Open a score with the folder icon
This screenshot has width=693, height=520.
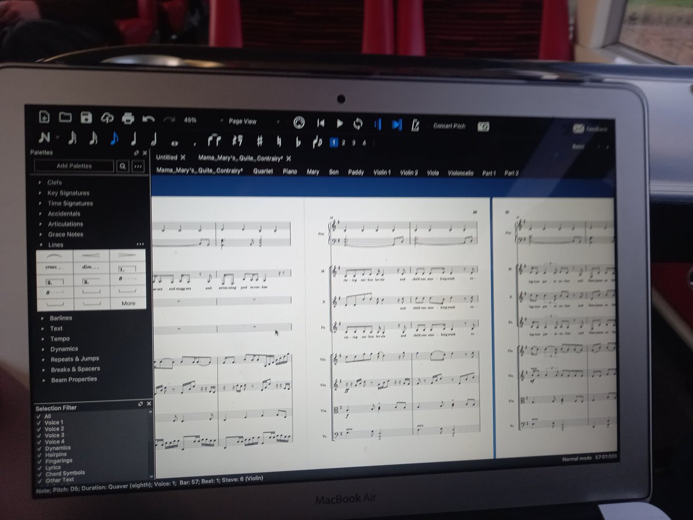tap(65, 118)
